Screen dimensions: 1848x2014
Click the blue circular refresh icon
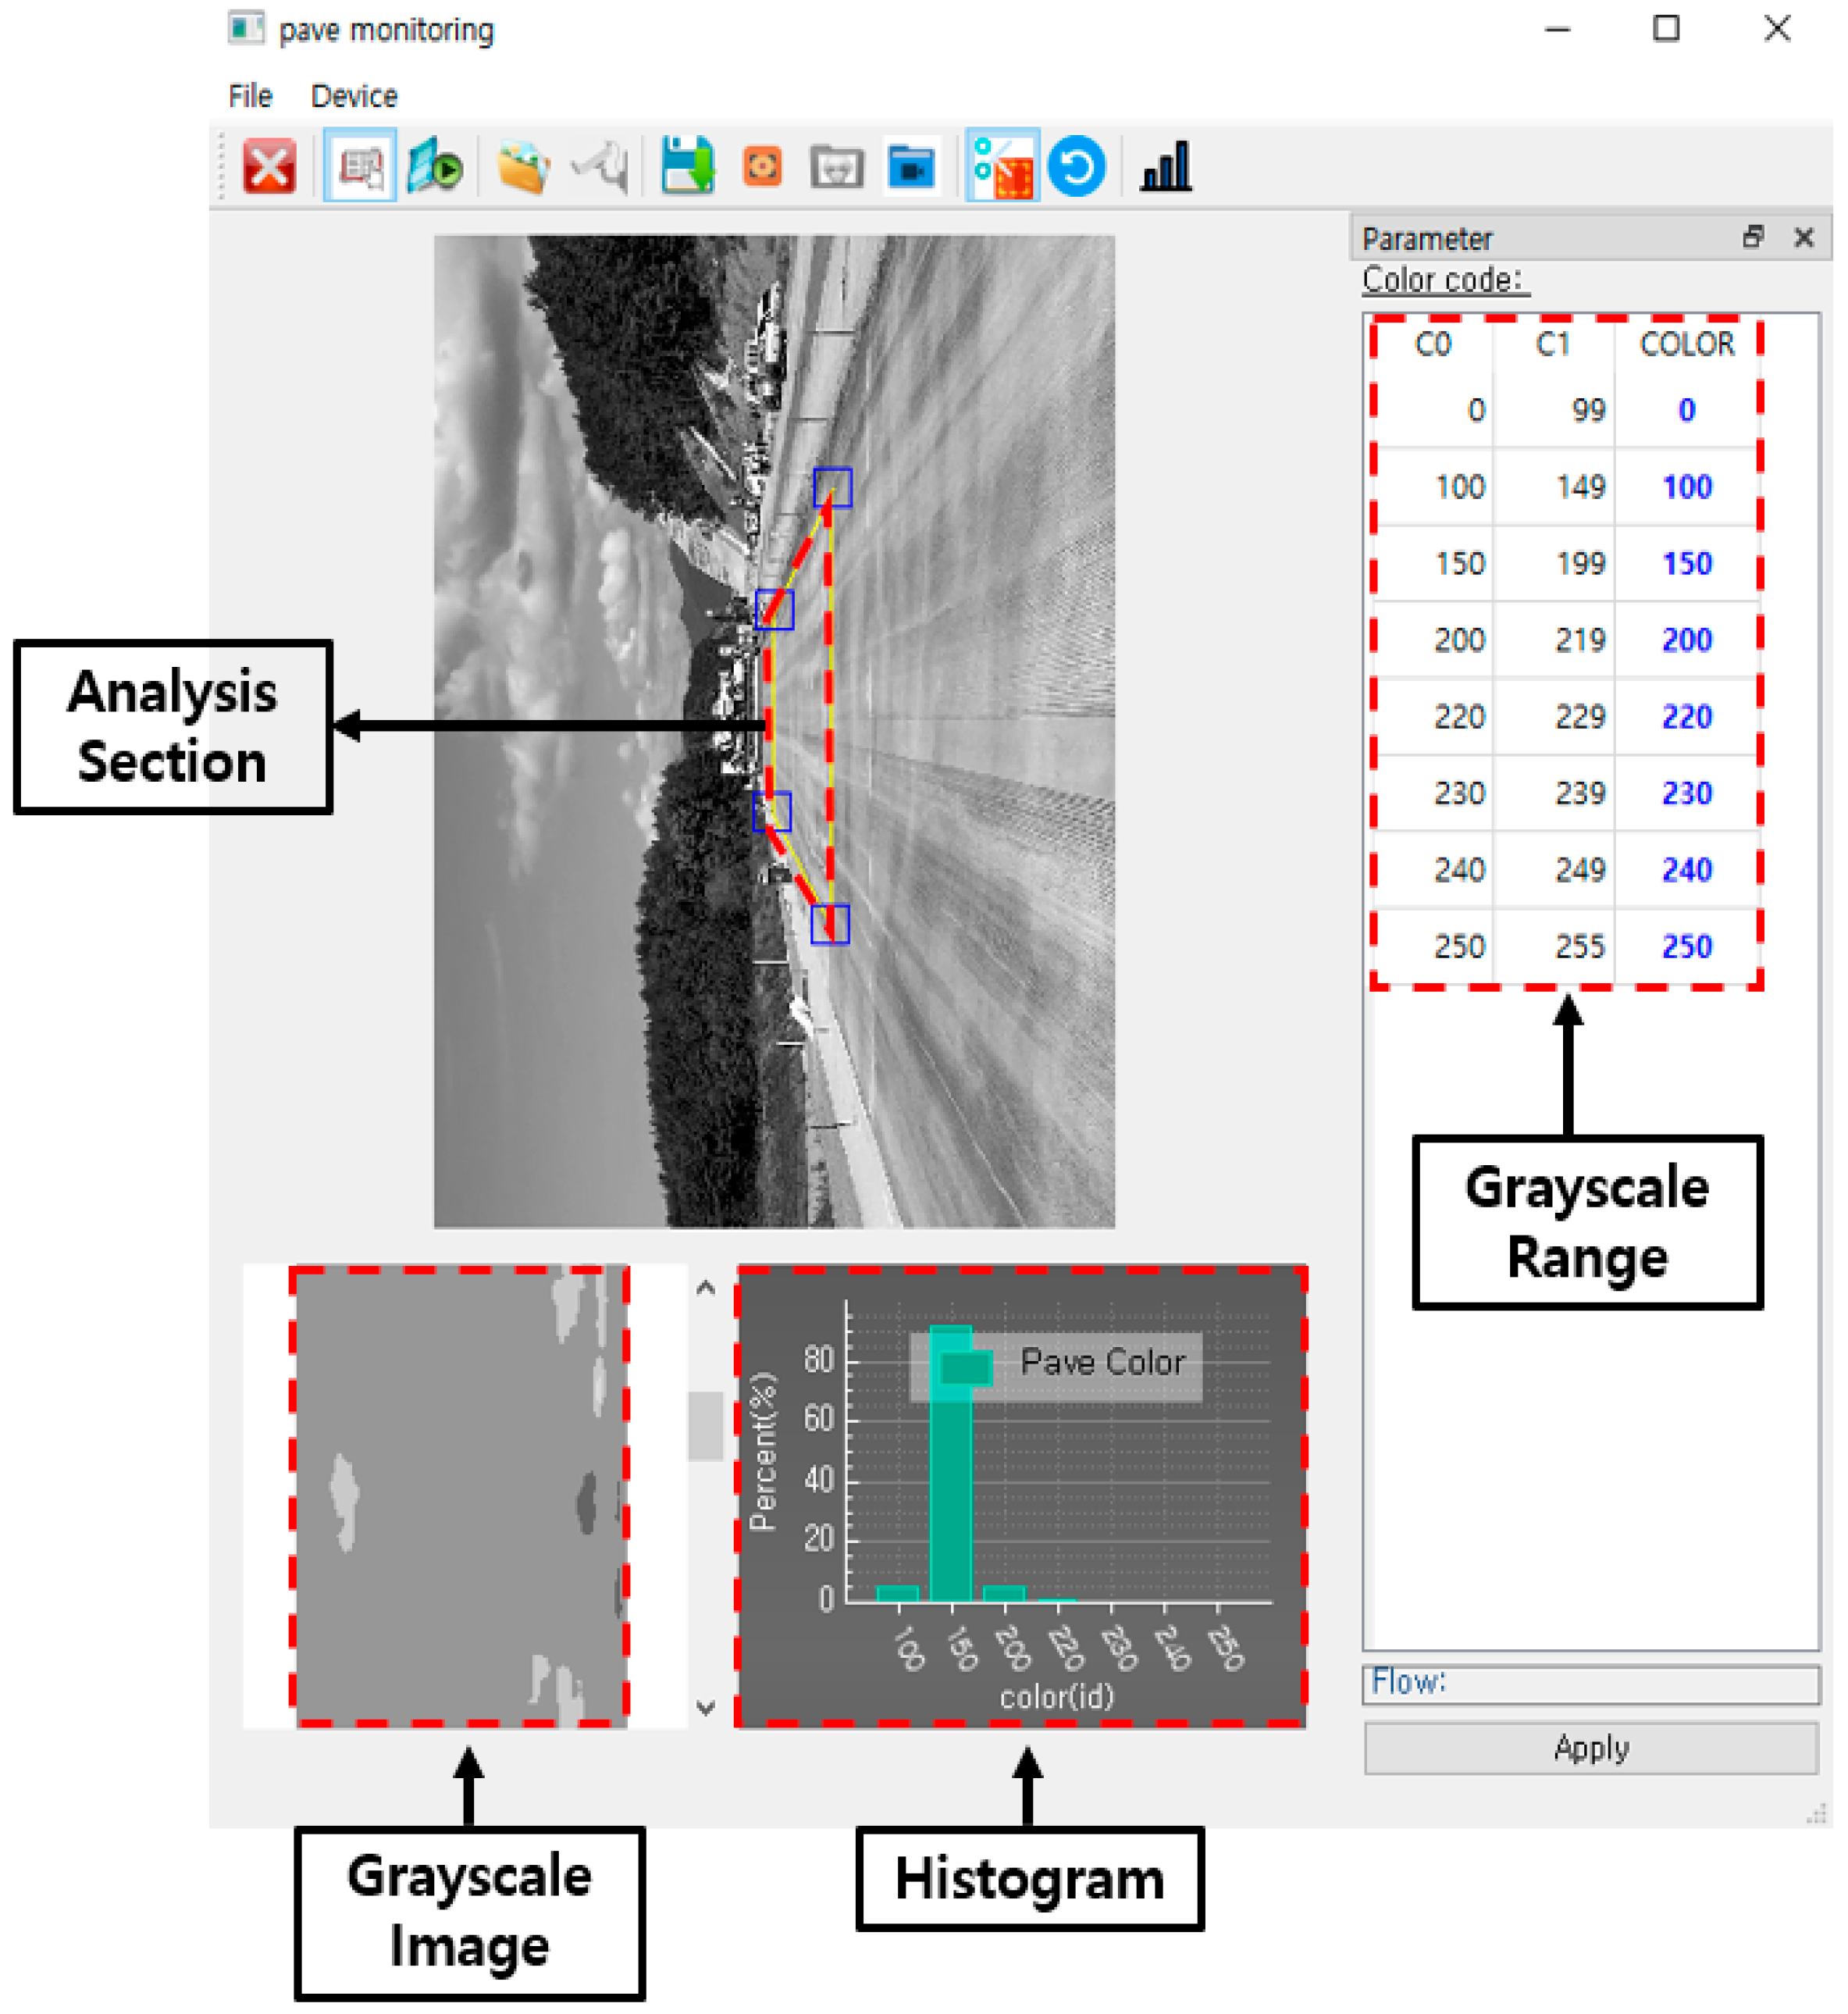[x=1077, y=166]
